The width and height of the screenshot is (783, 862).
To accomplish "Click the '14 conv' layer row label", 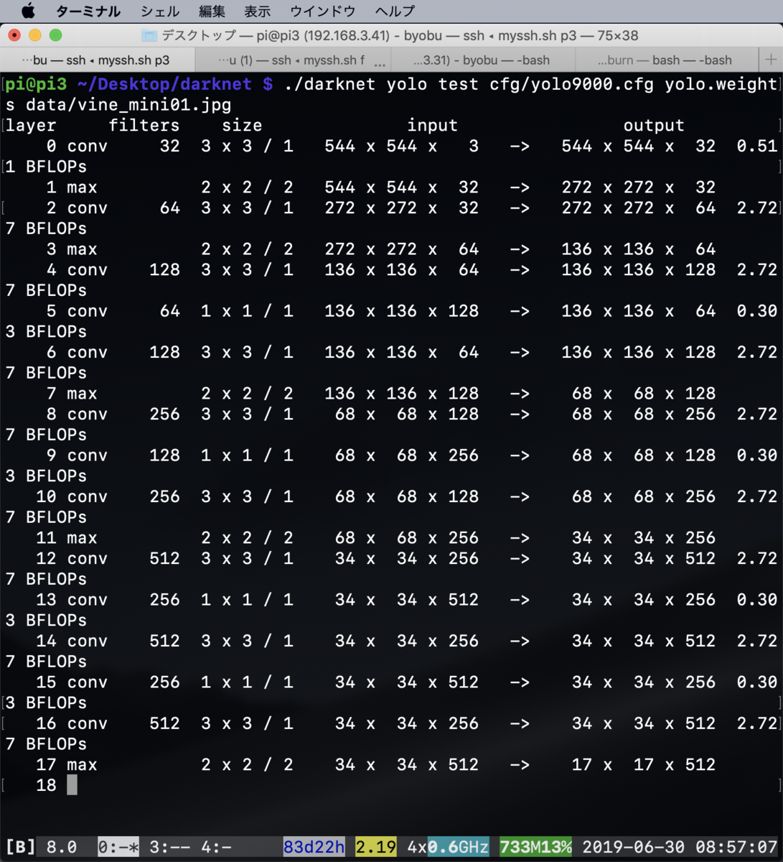I will point(72,641).
